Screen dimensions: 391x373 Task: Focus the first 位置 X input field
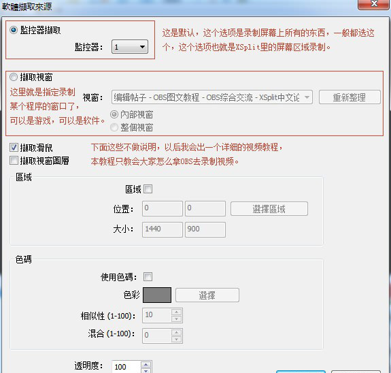[x=163, y=208]
